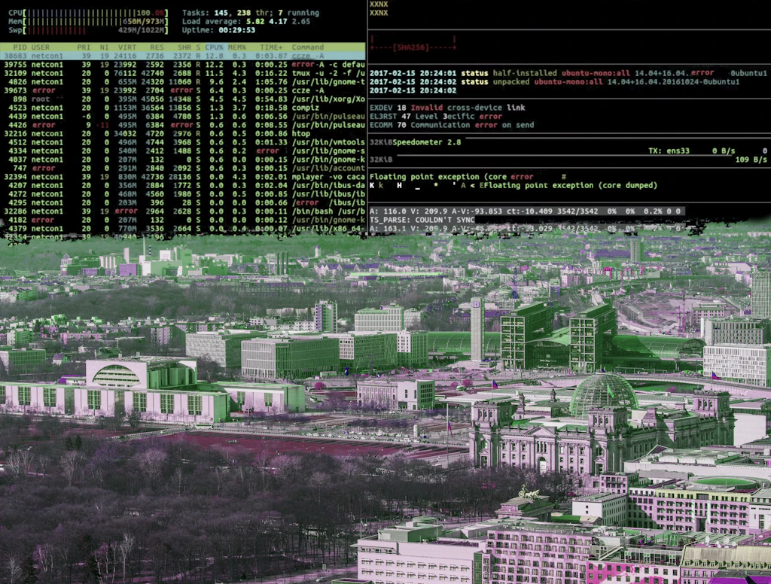The image size is (771, 584).
Task: Click the Swp usage meter bar
Action: (x=88, y=30)
